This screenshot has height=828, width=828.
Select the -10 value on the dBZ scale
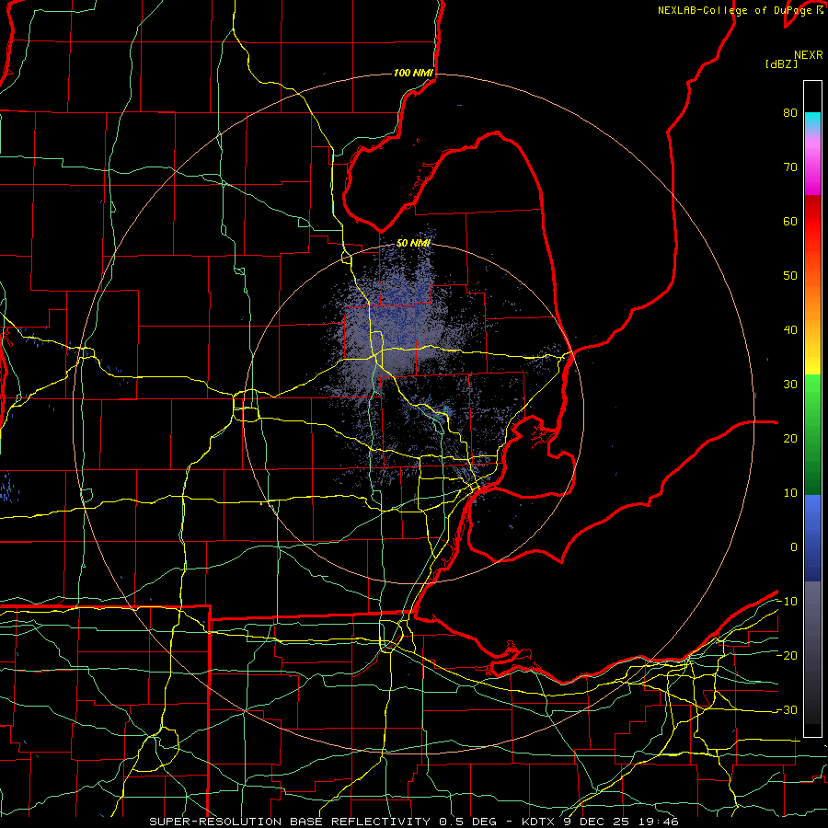(x=787, y=602)
